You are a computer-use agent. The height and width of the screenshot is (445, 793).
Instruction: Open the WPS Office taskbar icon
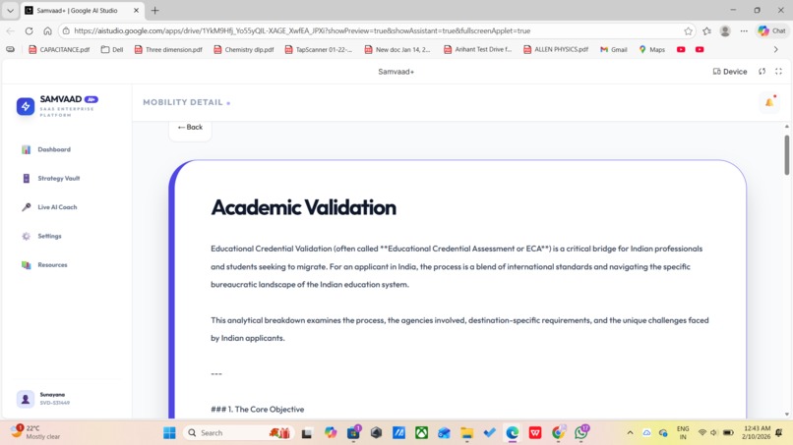(x=535, y=433)
